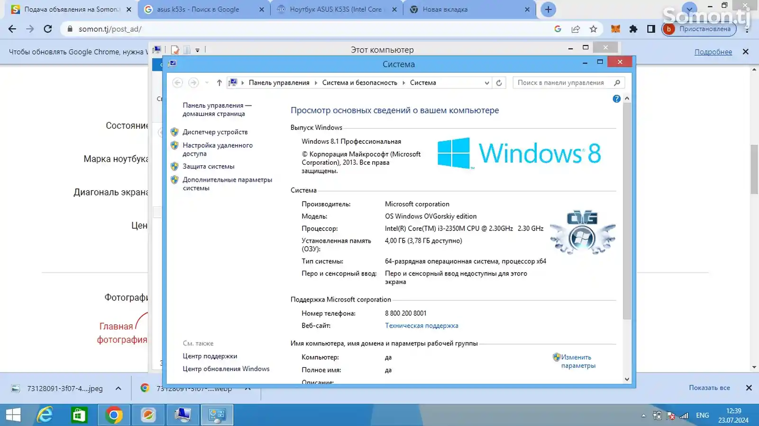
Task: Click the Подробнее link in update bar
Action: pyautogui.click(x=713, y=52)
